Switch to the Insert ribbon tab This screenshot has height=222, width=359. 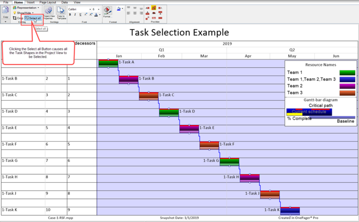[31, 2]
